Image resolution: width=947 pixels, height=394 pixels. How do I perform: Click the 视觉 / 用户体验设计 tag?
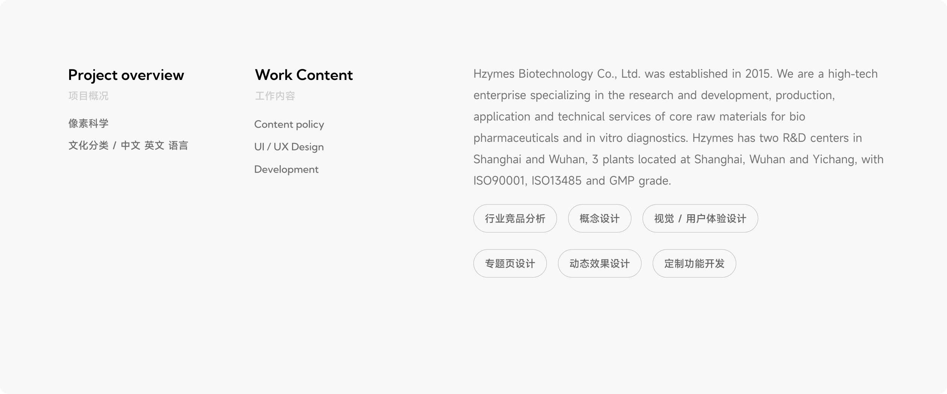(700, 218)
